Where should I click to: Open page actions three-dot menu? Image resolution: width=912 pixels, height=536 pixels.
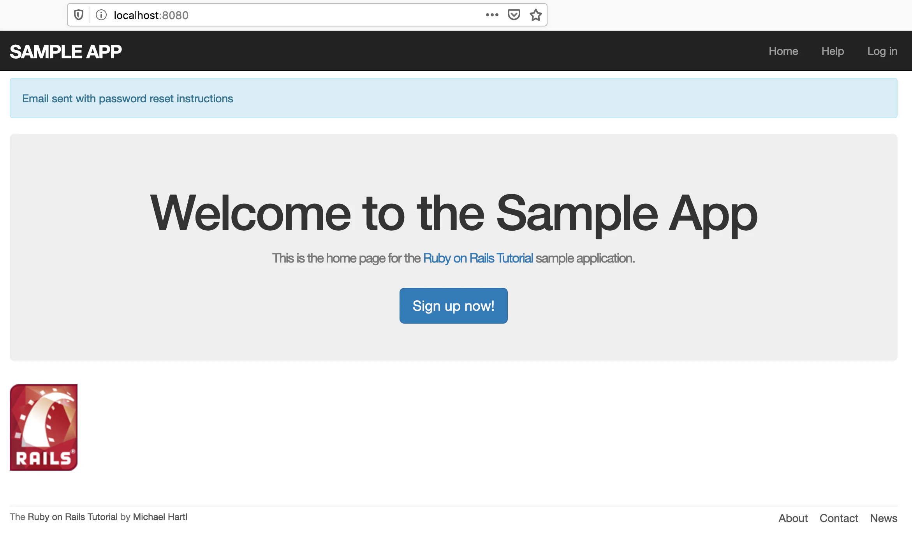(492, 15)
